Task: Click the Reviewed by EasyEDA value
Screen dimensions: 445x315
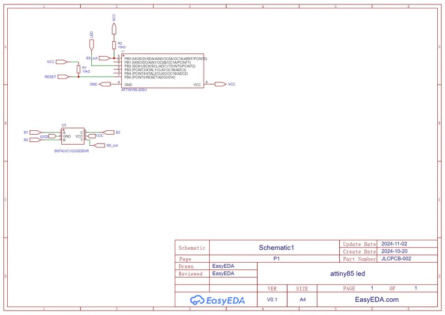Action: coord(223,273)
